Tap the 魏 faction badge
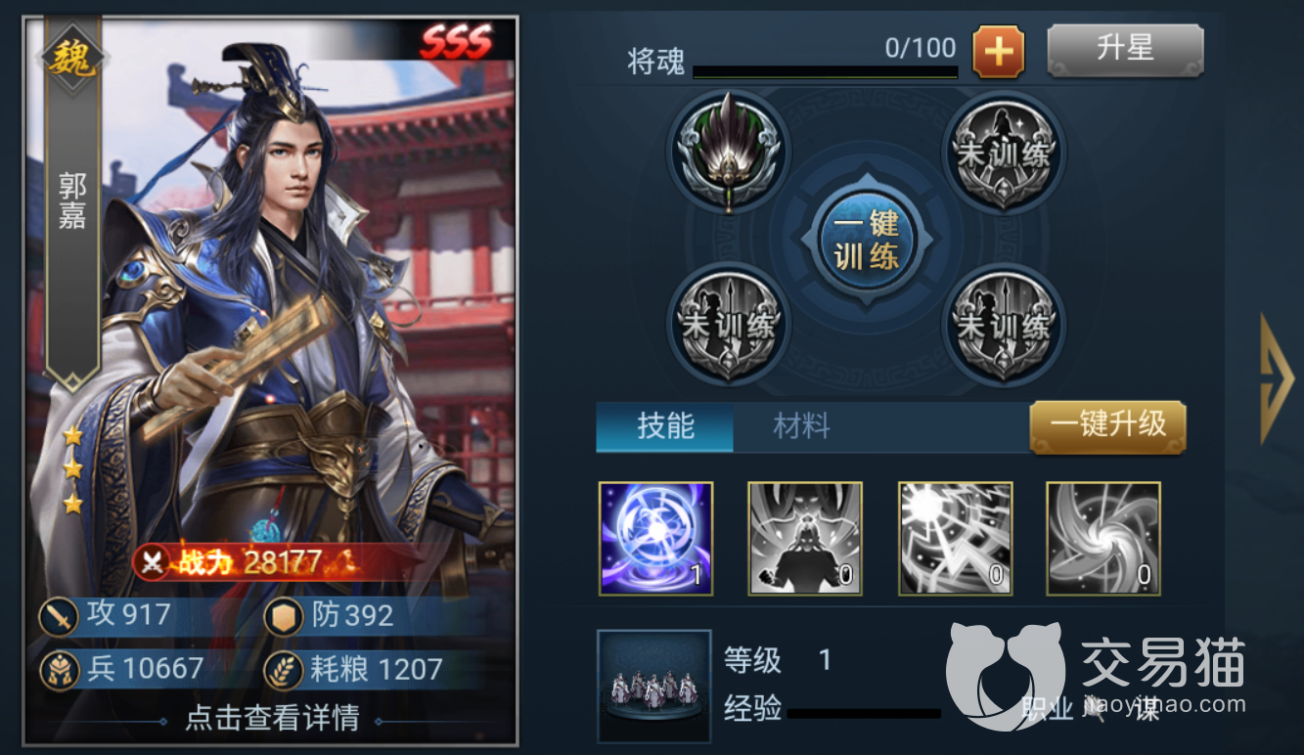 point(73,59)
